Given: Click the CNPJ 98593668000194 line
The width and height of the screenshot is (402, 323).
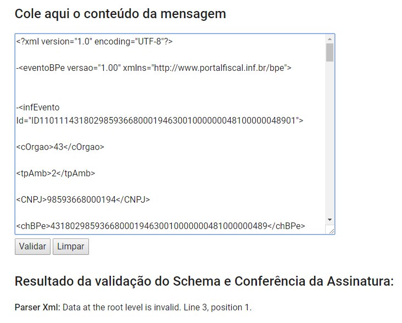Looking at the screenshot, I should pyautogui.click(x=83, y=199).
